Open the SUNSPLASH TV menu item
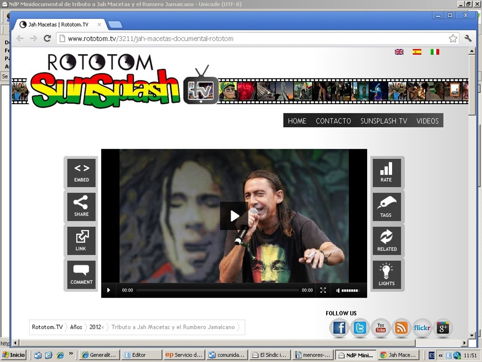Image resolution: width=482 pixels, height=362 pixels. (384, 121)
